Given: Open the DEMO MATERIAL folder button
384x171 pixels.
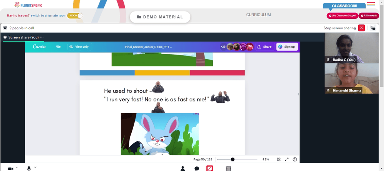Looking at the screenshot, I should 160,17.
